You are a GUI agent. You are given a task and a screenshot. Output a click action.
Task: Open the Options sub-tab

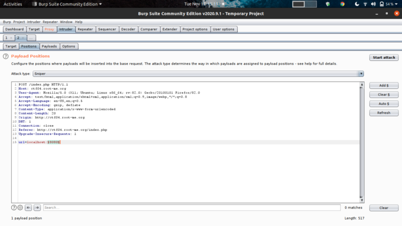tap(68, 46)
